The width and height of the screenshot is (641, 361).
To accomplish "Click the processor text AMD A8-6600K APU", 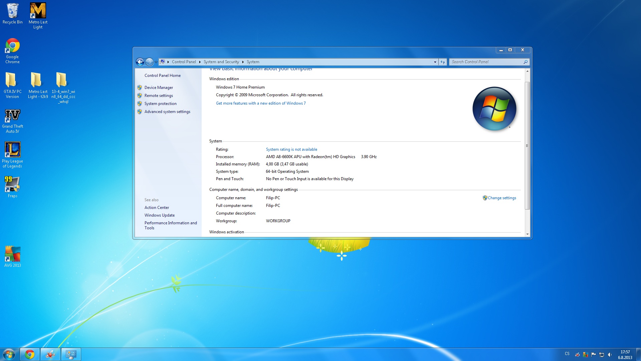I will point(310,157).
